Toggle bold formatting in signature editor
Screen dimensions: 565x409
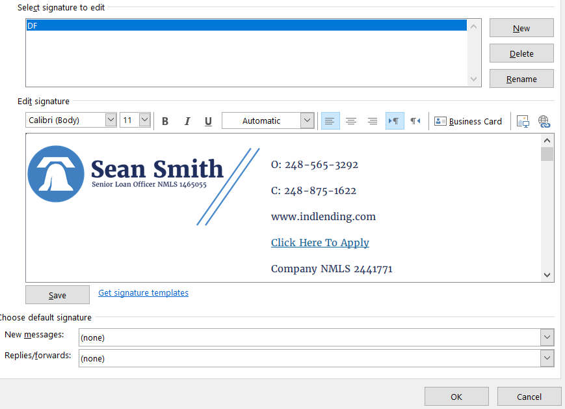click(165, 121)
